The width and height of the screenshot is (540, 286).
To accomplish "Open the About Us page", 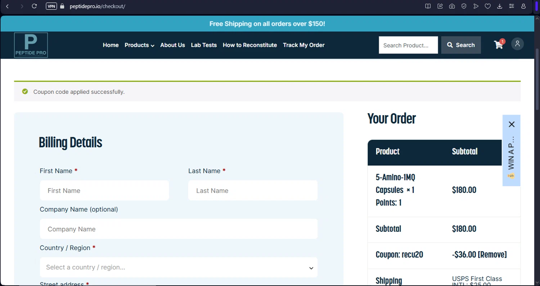I will tap(172, 45).
